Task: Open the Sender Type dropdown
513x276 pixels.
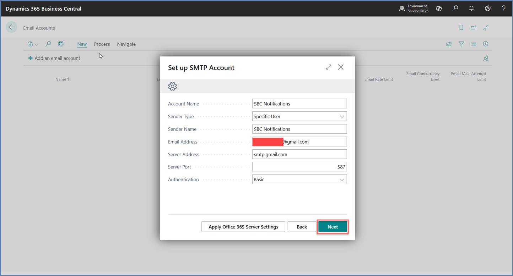Action: tap(299, 116)
